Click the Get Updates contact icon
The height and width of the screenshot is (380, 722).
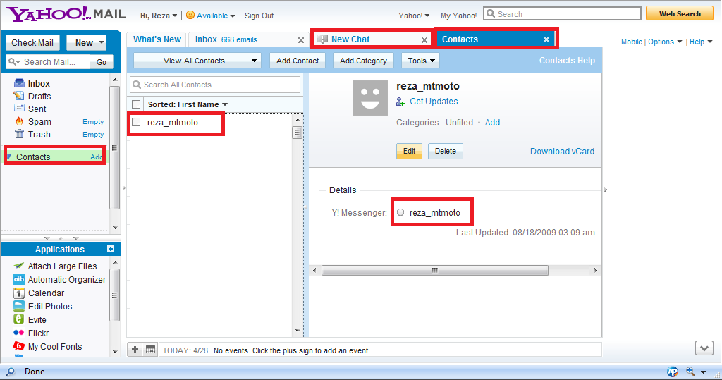point(400,102)
